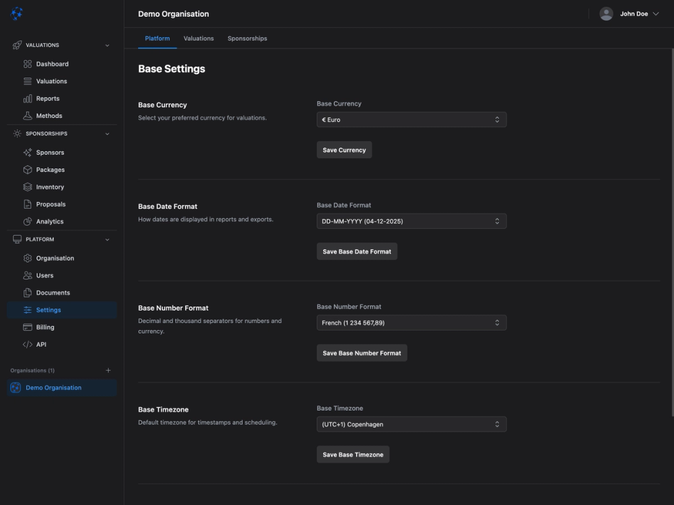Click the Save Base Timezone button
Viewport: 674px width, 505px height.
353,454
